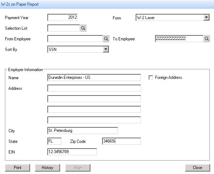Click inside the From Employee field
The width and height of the screenshot is (214, 174).
pos(75,39)
